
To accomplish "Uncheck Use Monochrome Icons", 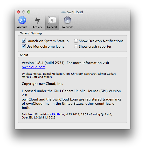I will pyautogui.click(x=24, y=46).
